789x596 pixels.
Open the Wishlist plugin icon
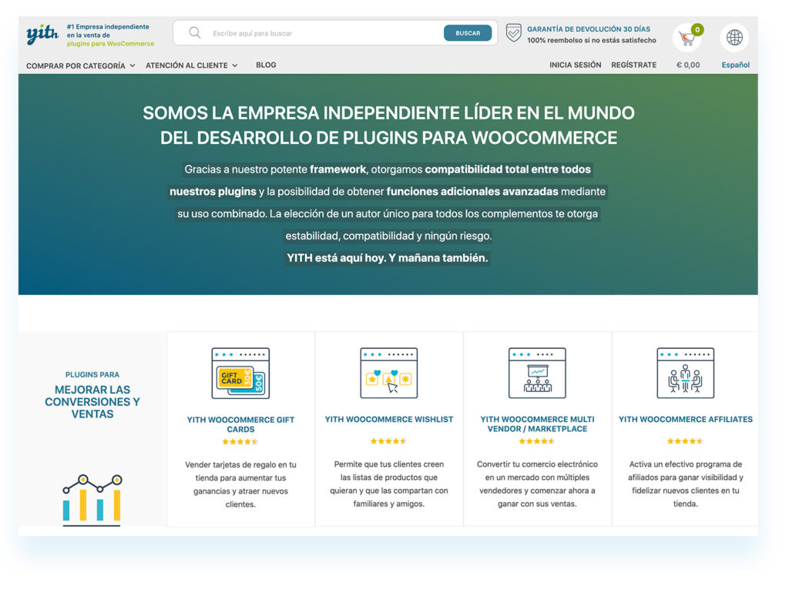click(389, 373)
